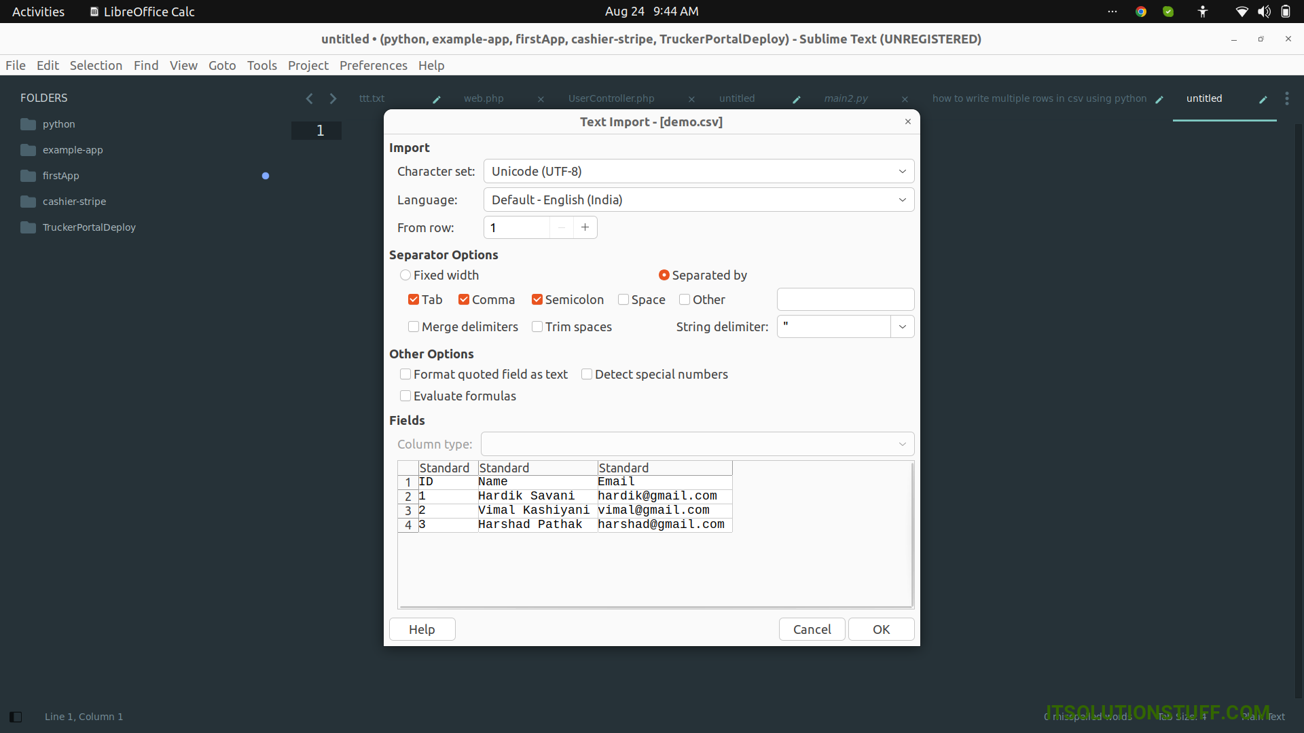Check Trim spaces option
This screenshot has width=1304, height=733.
pos(537,326)
